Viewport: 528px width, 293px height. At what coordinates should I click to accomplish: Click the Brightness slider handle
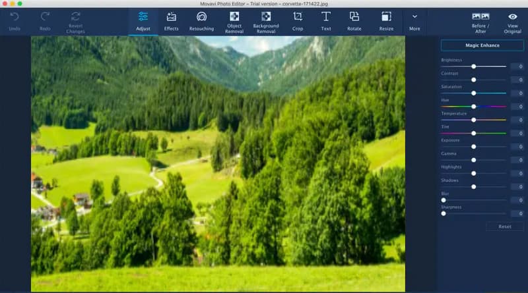point(474,67)
